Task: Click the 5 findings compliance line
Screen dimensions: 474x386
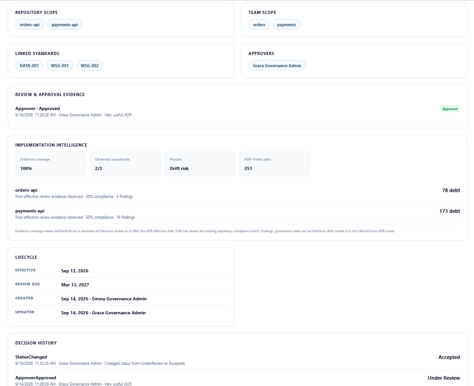Action: click(74, 197)
